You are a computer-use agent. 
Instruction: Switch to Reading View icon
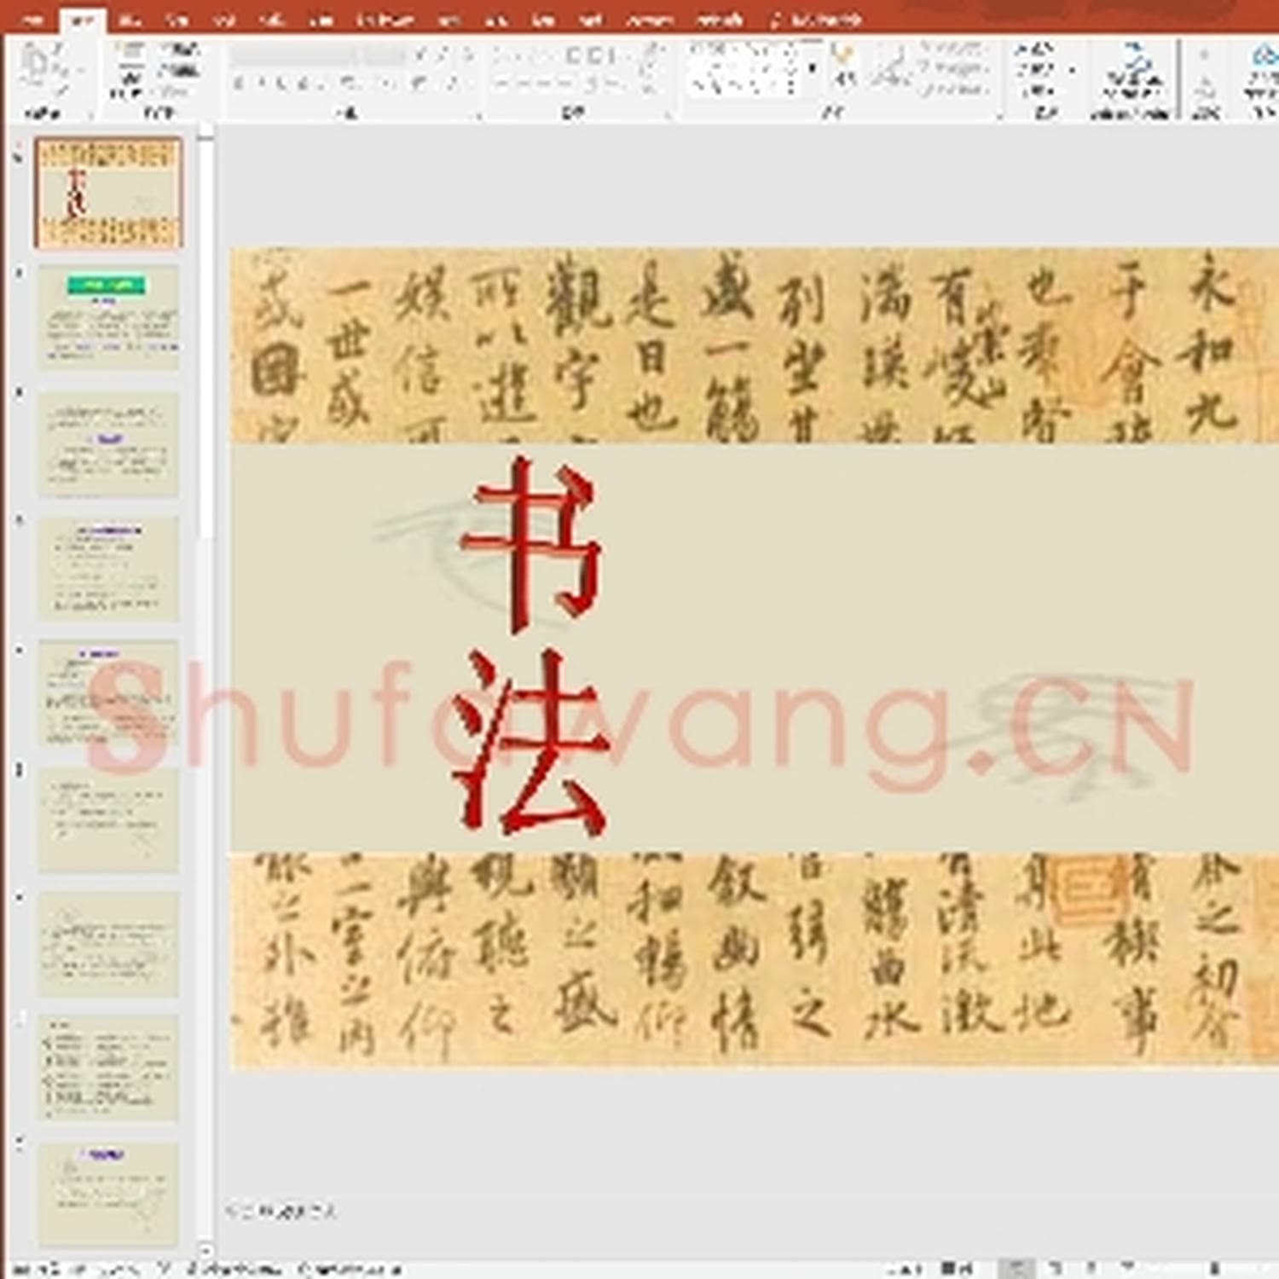1091,1269
